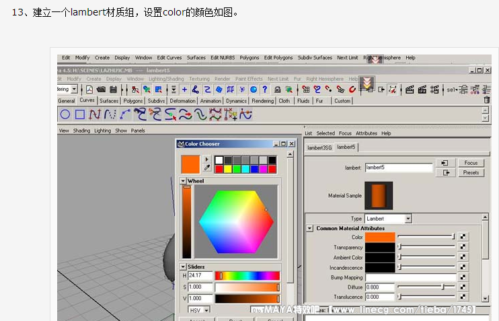499x321 pixels.
Task: Select the circle curve tool on the shelf
Action: (66, 114)
